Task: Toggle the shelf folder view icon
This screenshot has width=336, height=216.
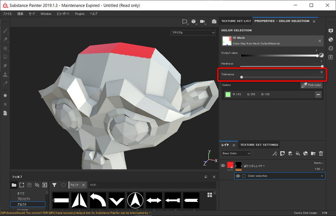Action: pyautogui.click(x=14, y=185)
